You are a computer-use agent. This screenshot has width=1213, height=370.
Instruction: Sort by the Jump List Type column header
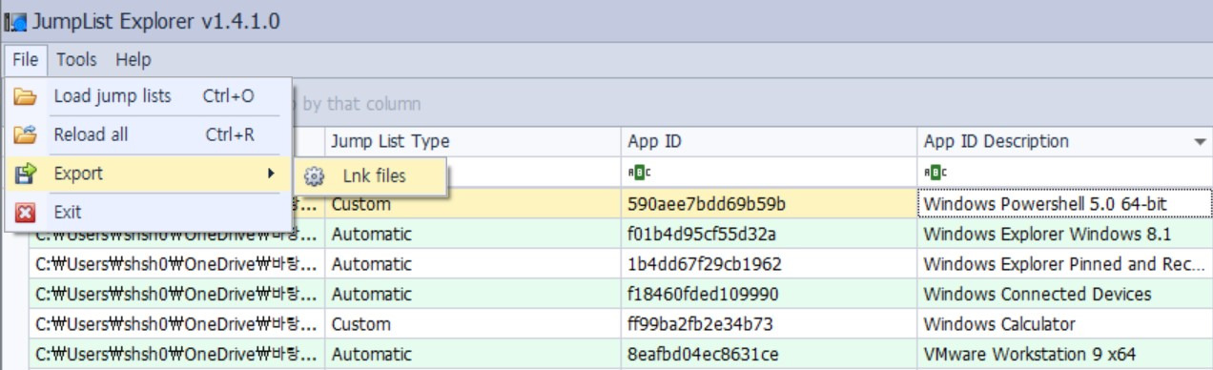[472, 142]
